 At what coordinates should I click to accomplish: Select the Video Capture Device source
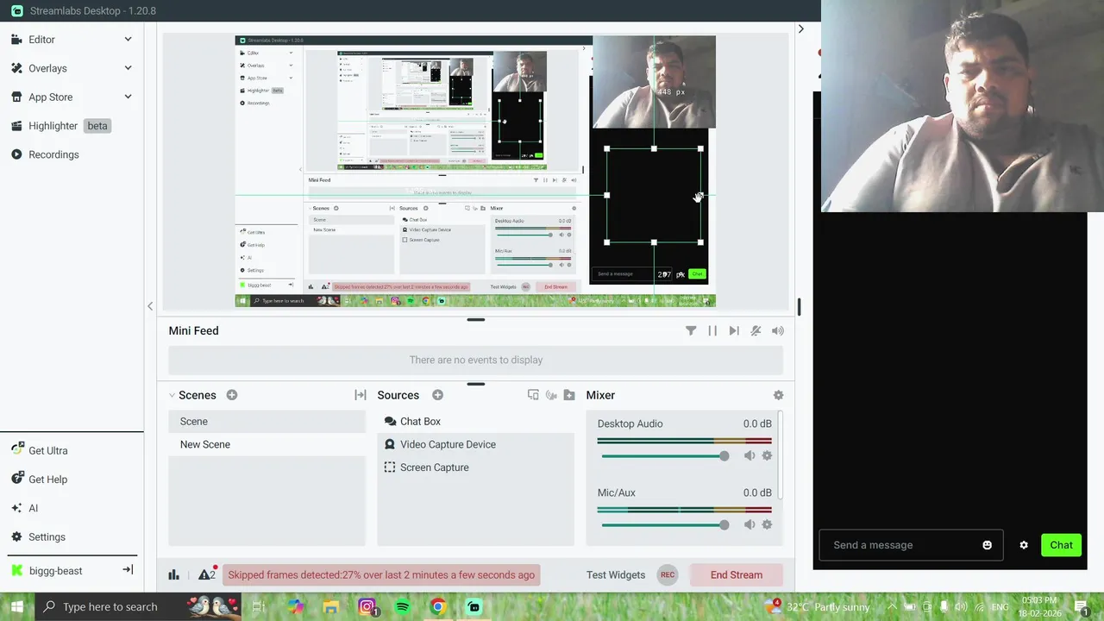[475, 444]
